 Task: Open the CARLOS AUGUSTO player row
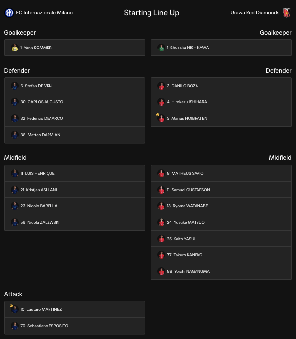coord(75,102)
